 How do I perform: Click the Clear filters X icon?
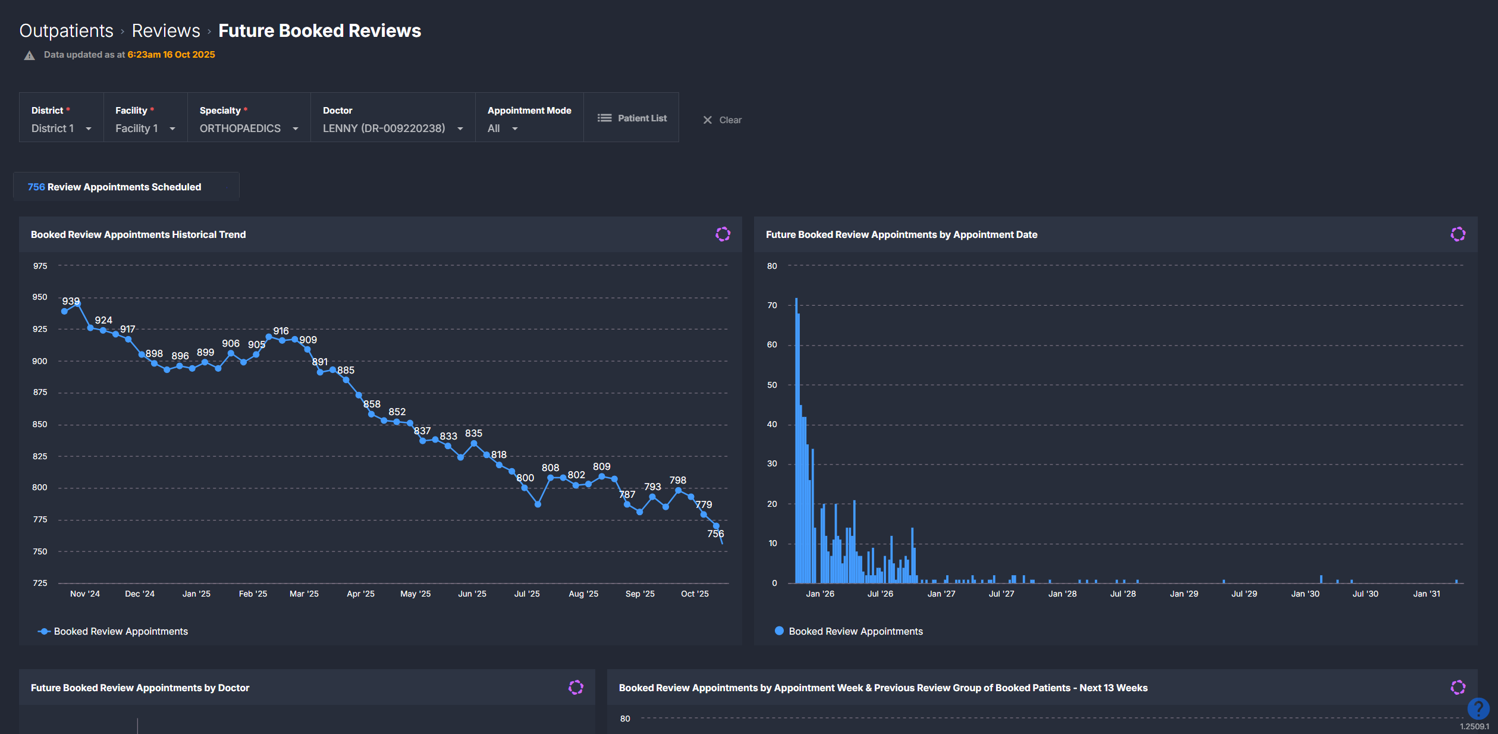point(707,120)
